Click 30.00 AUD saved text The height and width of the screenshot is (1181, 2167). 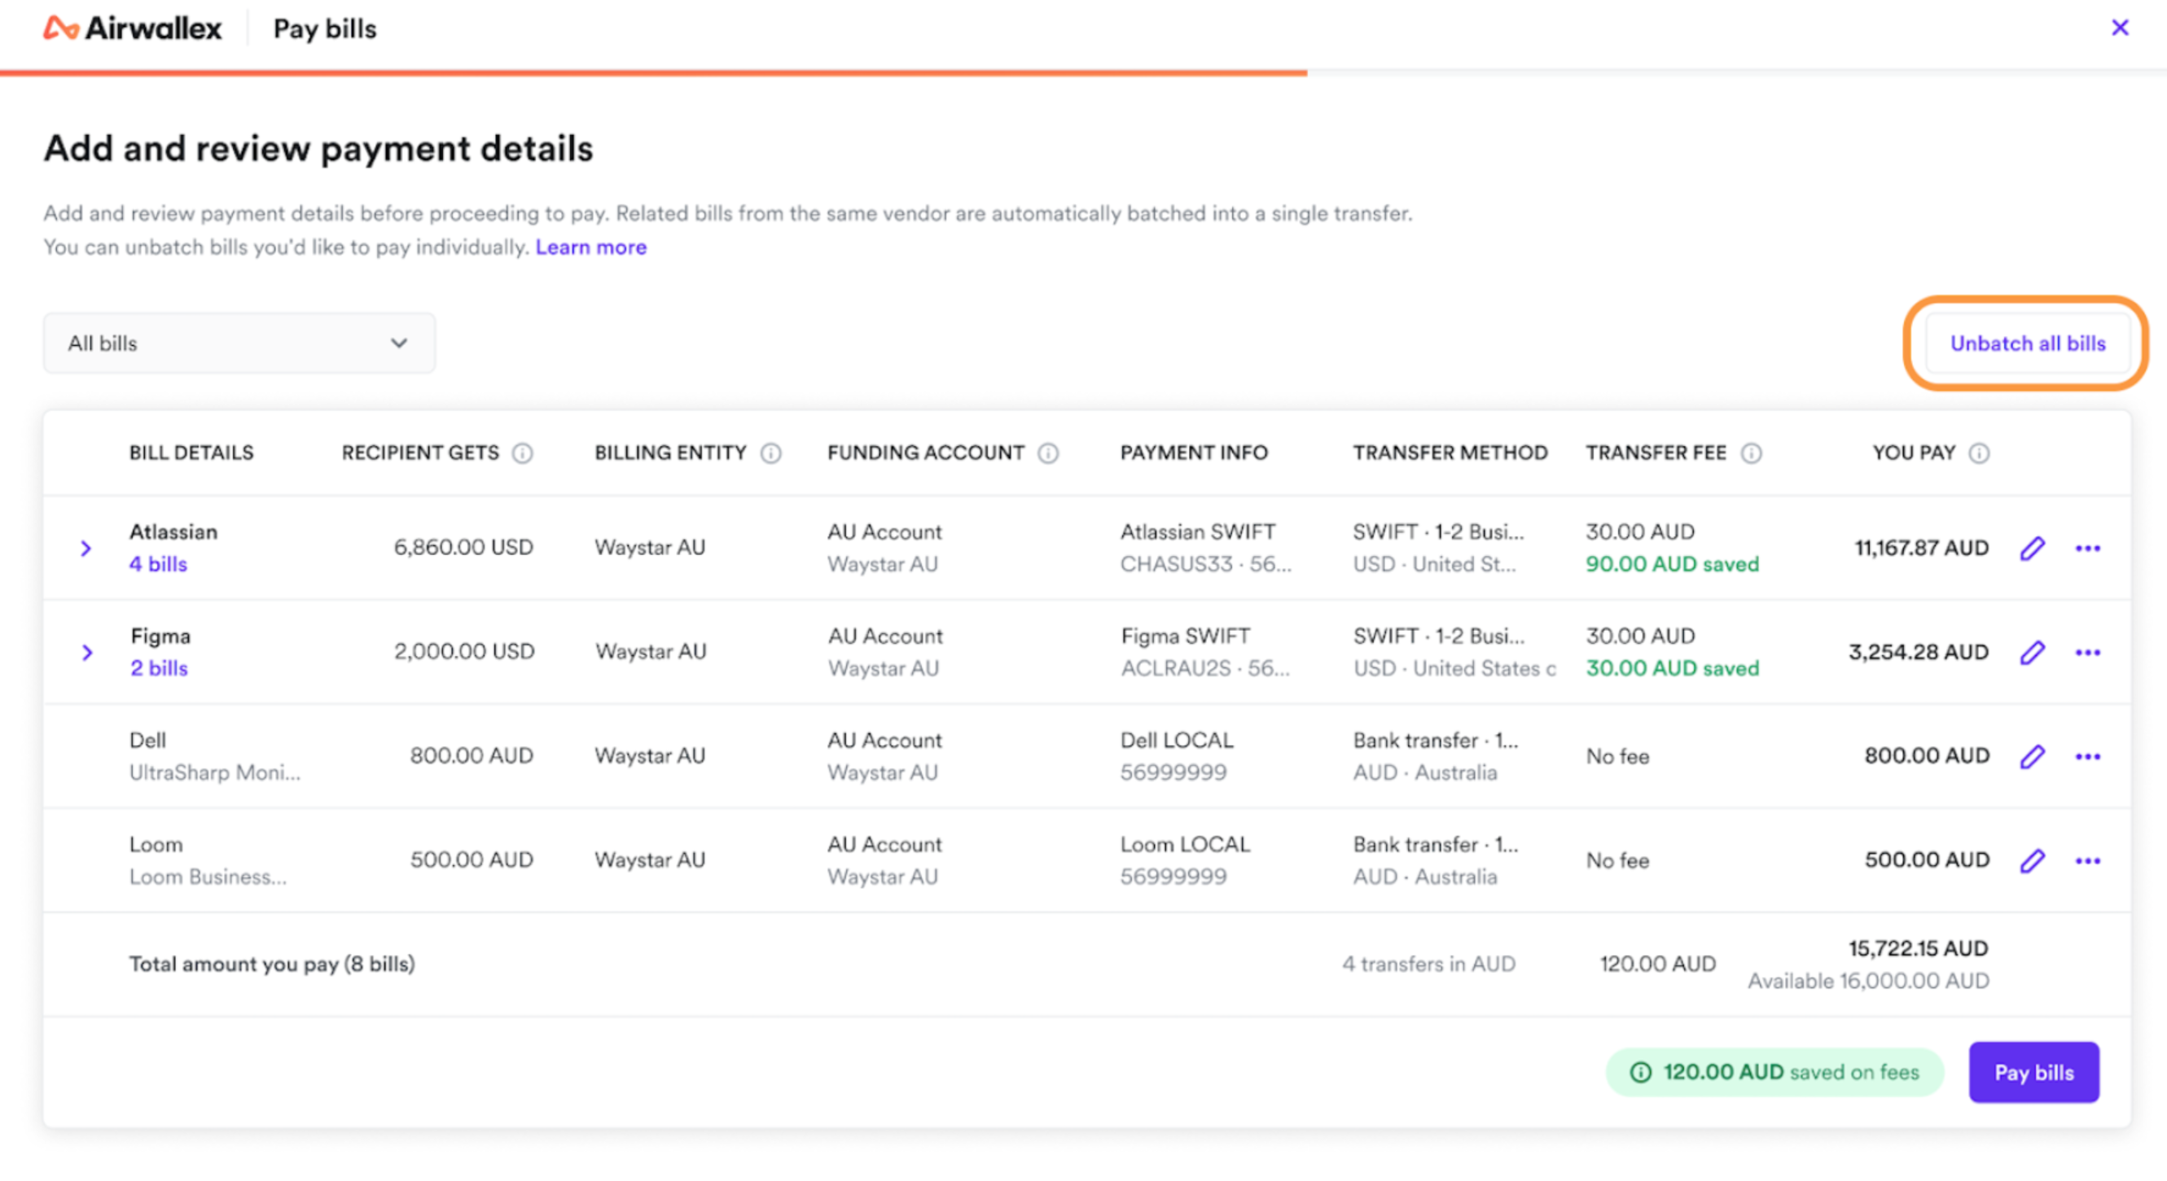click(x=1673, y=668)
